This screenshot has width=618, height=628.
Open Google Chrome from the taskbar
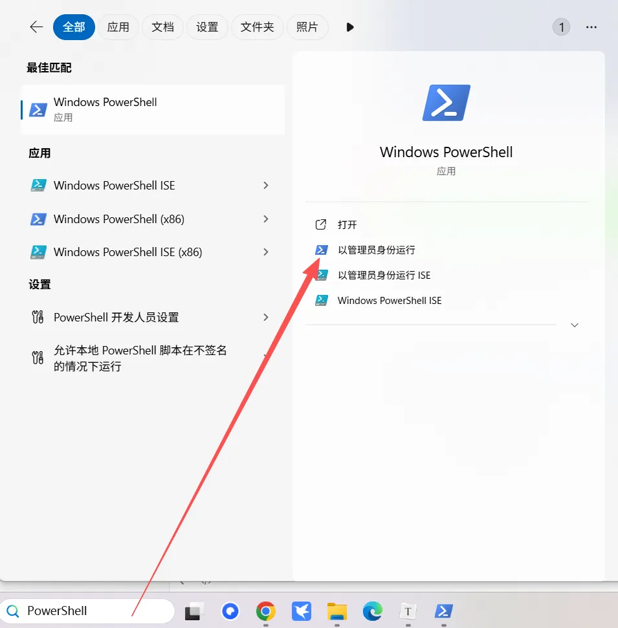pos(266,611)
